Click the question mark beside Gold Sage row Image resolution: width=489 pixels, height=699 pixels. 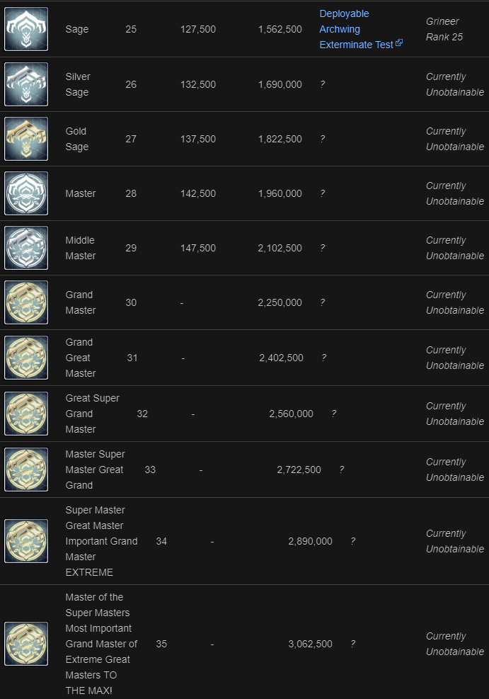(x=322, y=139)
